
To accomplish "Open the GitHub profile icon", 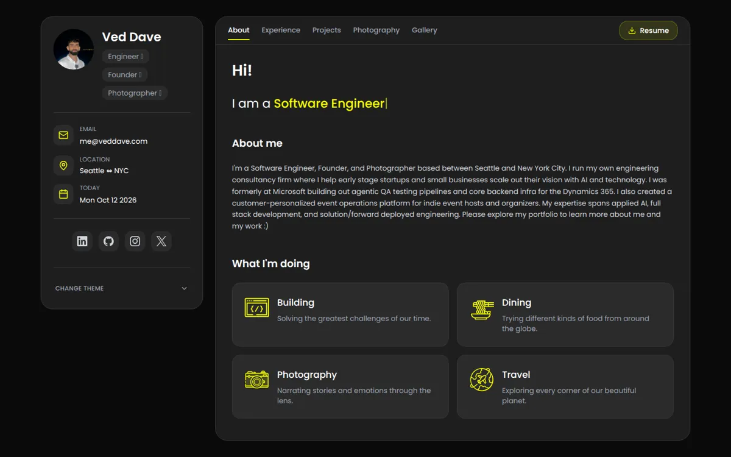I will click(108, 241).
